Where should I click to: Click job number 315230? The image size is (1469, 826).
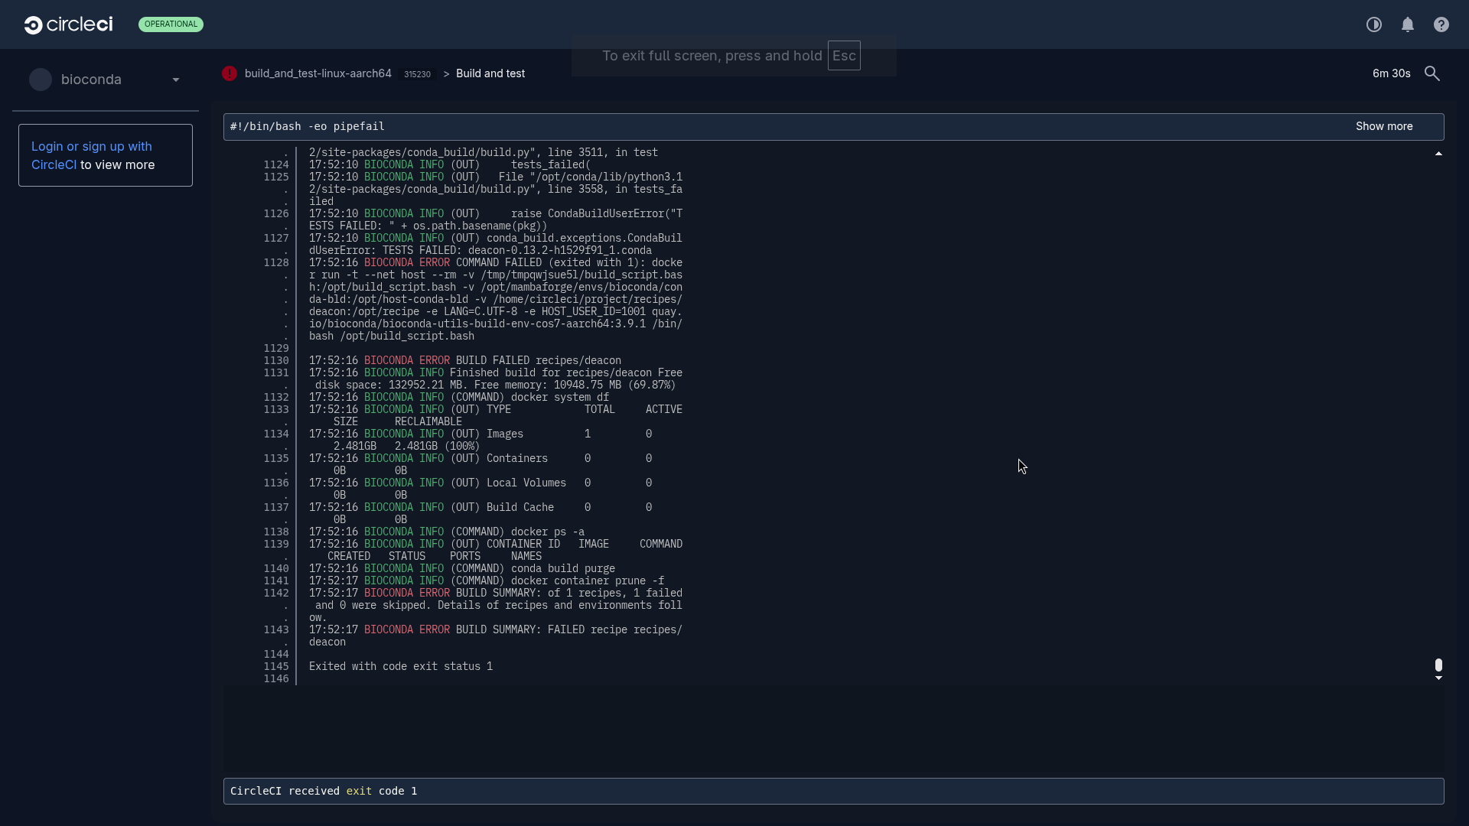[x=417, y=74]
